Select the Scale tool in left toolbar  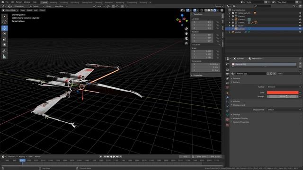[x=4, y=39]
